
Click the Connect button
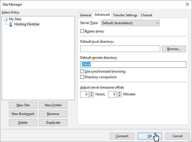coord(122,136)
